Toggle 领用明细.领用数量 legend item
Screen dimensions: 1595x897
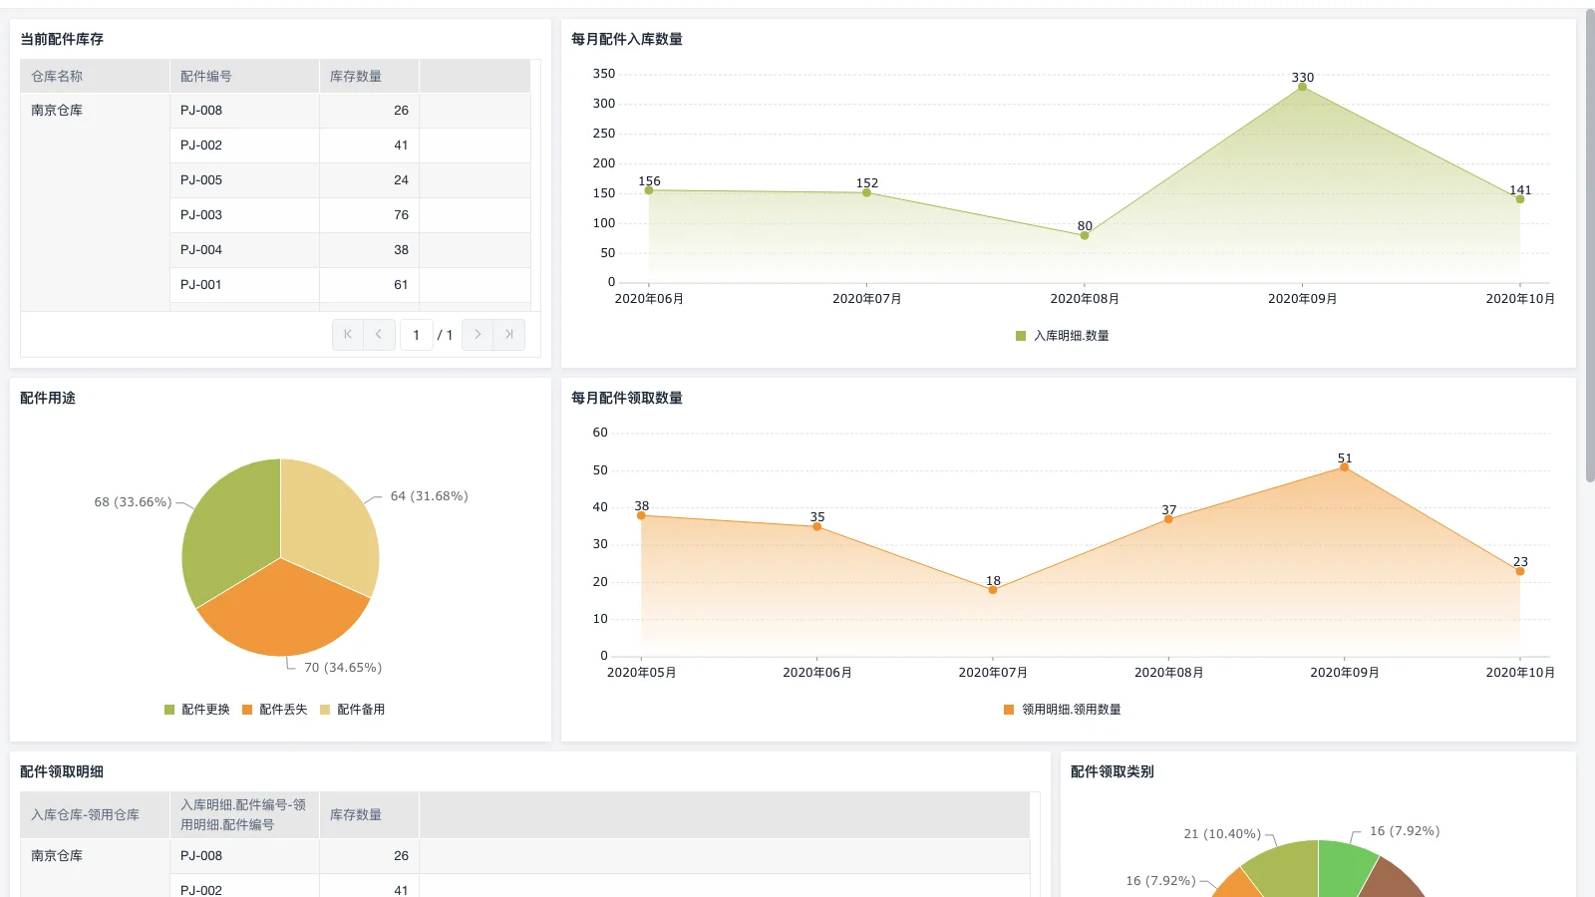click(1063, 710)
